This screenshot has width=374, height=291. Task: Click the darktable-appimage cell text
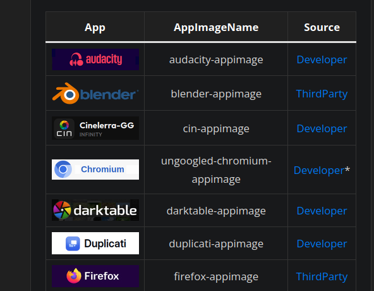coord(216,211)
